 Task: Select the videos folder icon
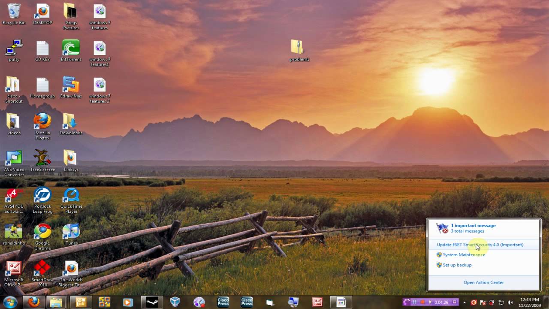coord(14,124)
